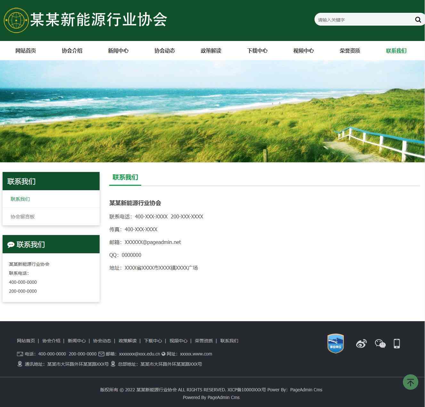
Task: Open the 政策解读 navigation menu
Action: tap(211, 51)
